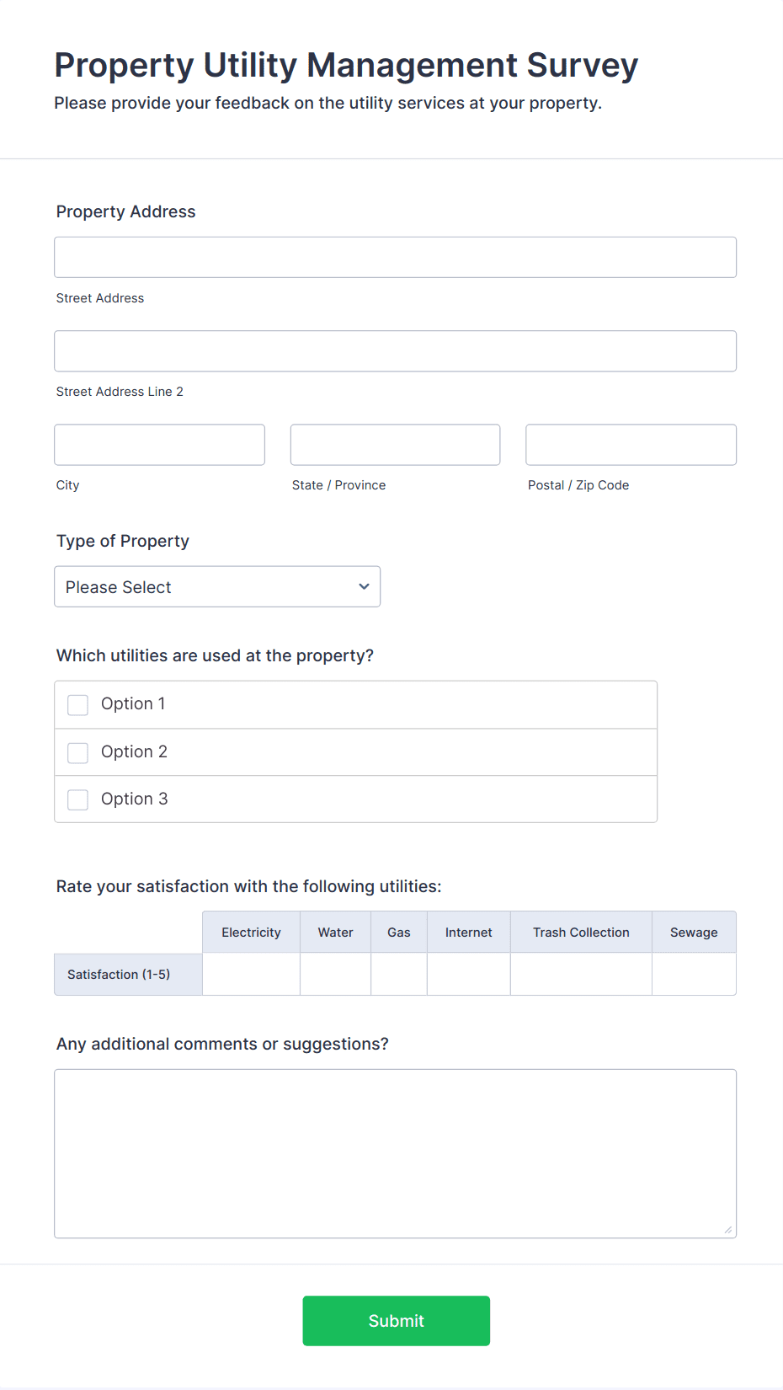Select the Trash Collection satisfaction rating cell

(581, 974)
